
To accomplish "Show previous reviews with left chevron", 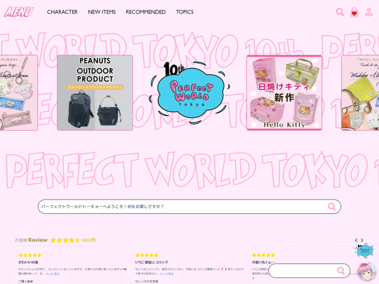I will click(x=356, y=240).
